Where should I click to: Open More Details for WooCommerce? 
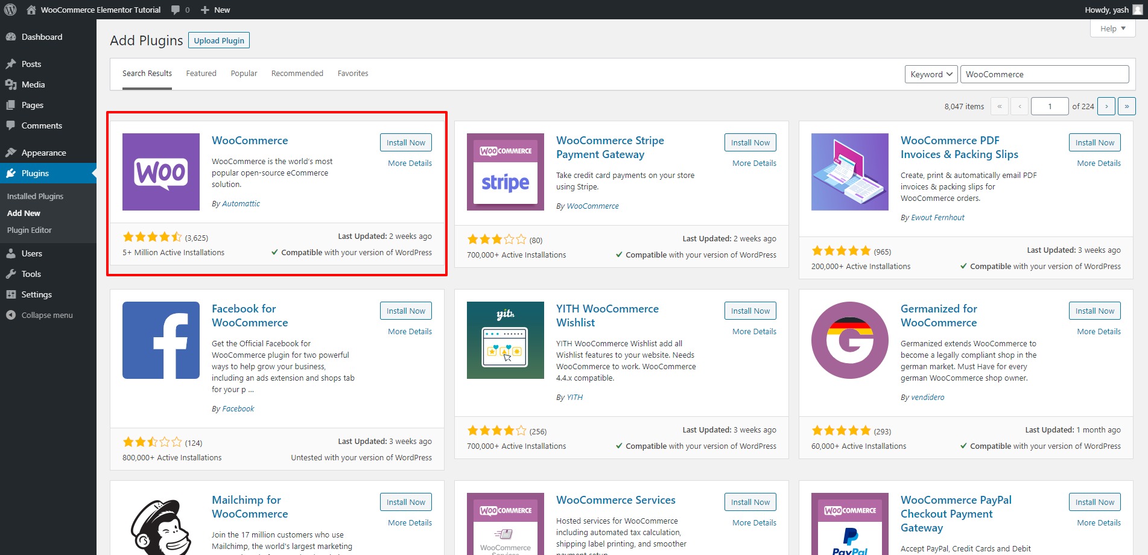409,163
